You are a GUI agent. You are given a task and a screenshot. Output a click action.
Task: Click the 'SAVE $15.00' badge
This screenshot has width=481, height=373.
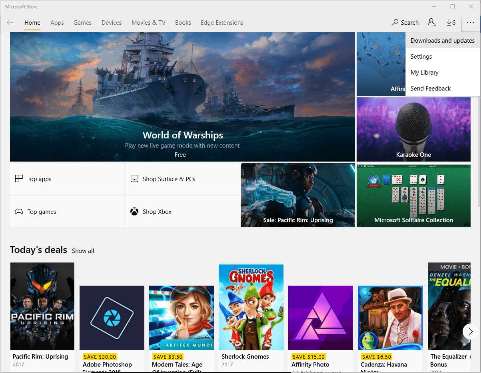coord(309,357)
